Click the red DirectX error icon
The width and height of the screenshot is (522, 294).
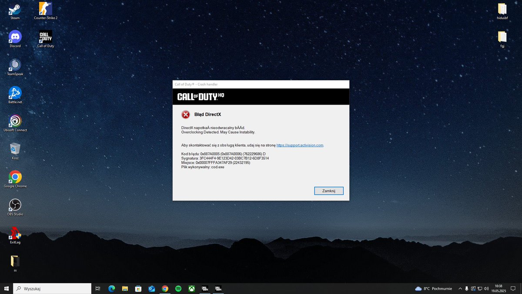click(x=186, y=115)
